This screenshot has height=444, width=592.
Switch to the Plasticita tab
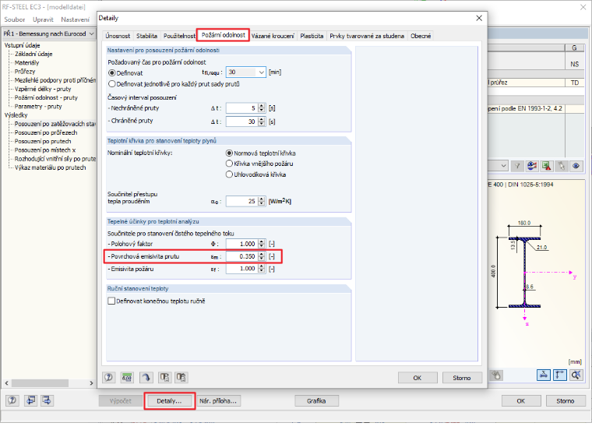point(312,36)
